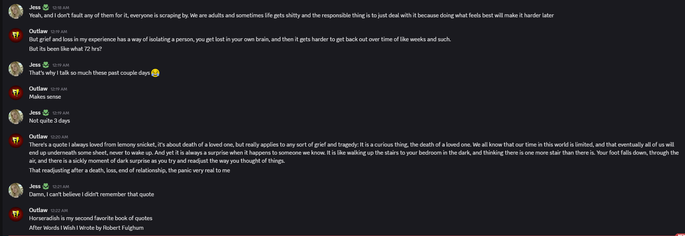Click the Jess username above 'Not quite 3 days'
The height and width of the screenshot is (236, 685).
[x=35, y=113]
